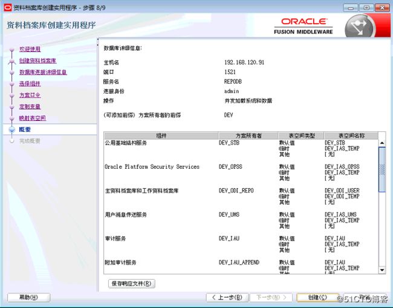Maximize the 资料档案库创建实用程序 window
The image size is (393, 308).
[366, 8]
